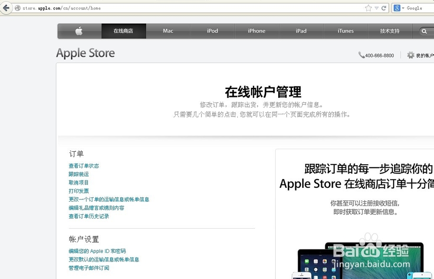Reload the page with the refresh icon
Screen dimensions: 434x279
[384, 8]
